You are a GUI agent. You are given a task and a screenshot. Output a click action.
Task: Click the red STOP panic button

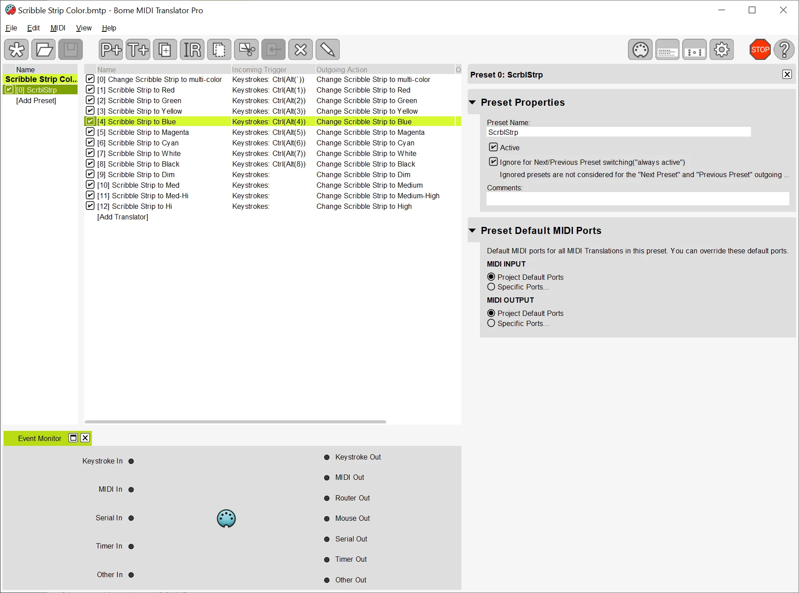[760, 49]
